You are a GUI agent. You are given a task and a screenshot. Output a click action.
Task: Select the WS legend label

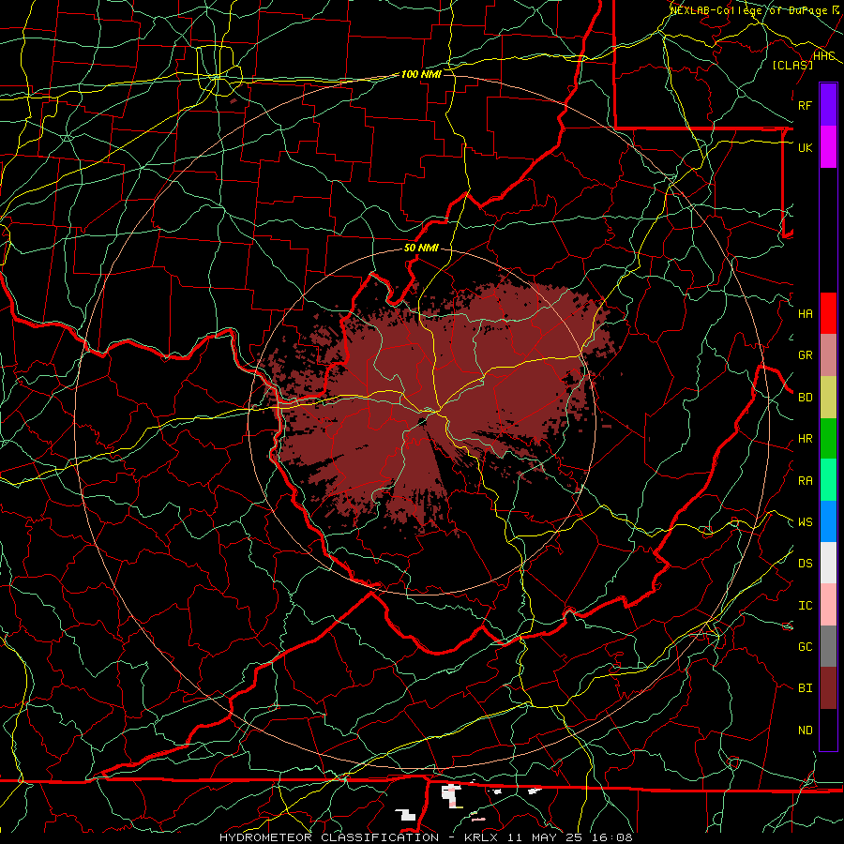(806, 522)
